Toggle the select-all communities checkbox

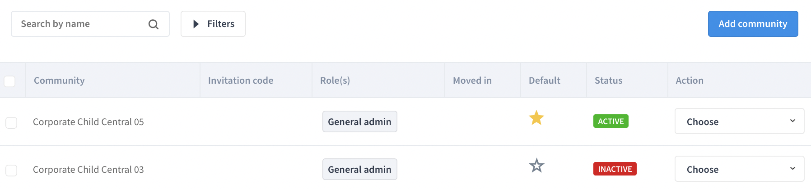coord(9,81)
